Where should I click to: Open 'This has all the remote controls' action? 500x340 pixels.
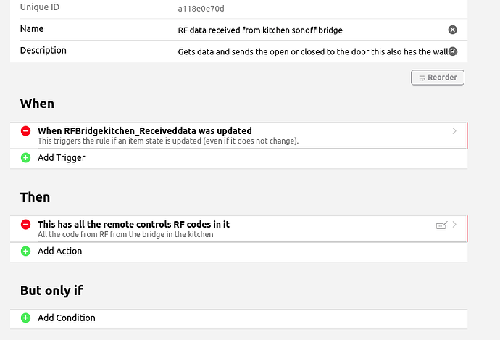[134, 225]
